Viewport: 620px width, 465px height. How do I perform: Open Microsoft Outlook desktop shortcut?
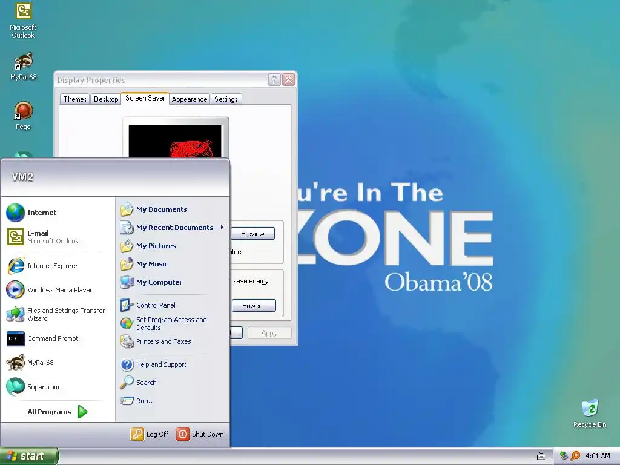(x=23, y=20)
